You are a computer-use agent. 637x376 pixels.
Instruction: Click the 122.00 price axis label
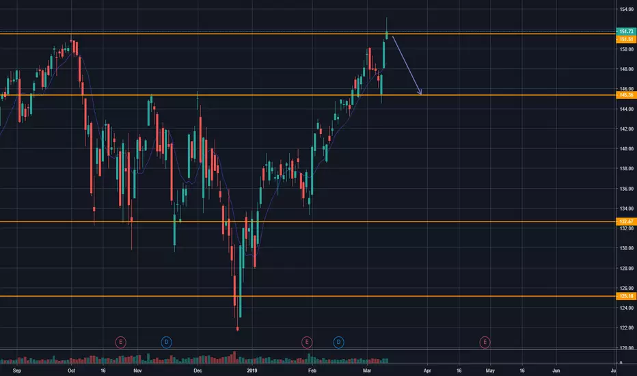tap(626, 327)
